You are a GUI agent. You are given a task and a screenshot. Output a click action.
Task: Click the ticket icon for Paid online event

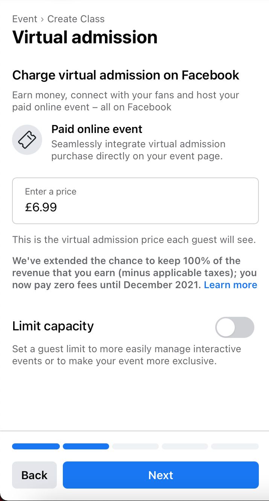coord(27,140)
